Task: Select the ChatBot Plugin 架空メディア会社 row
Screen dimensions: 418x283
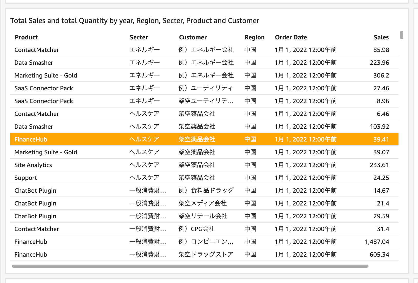Action: tap(180, 203)
